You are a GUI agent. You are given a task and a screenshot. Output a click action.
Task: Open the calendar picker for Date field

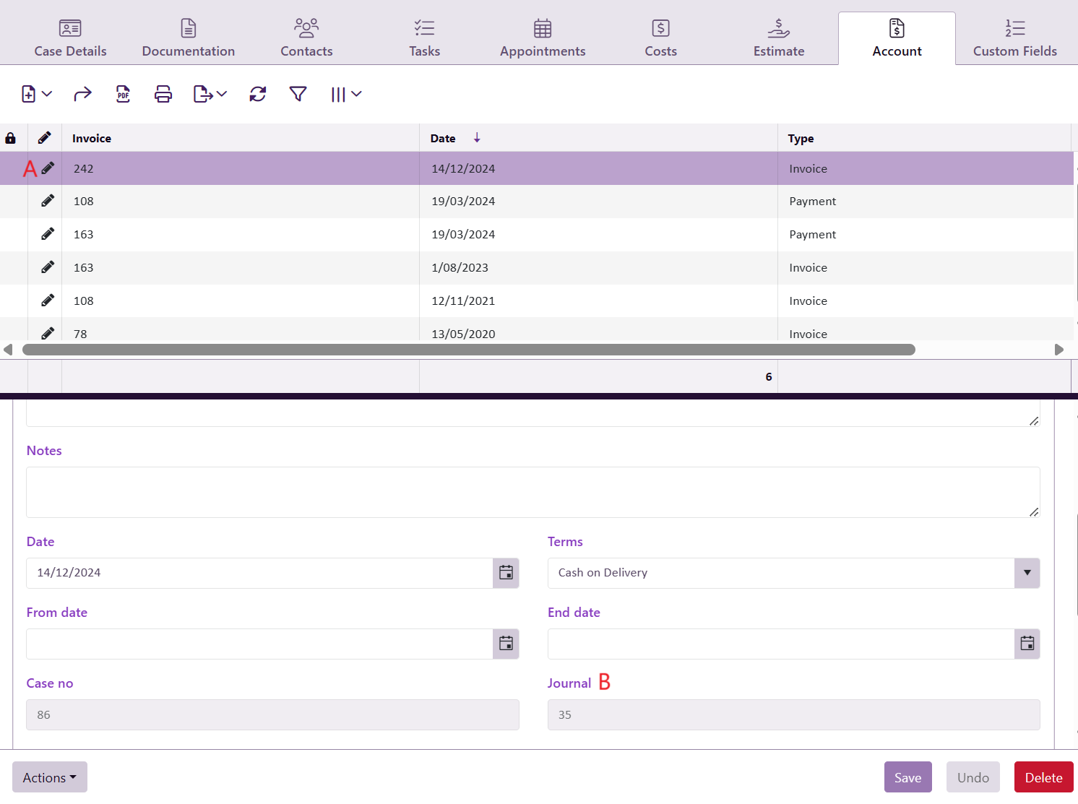(506, 573)
